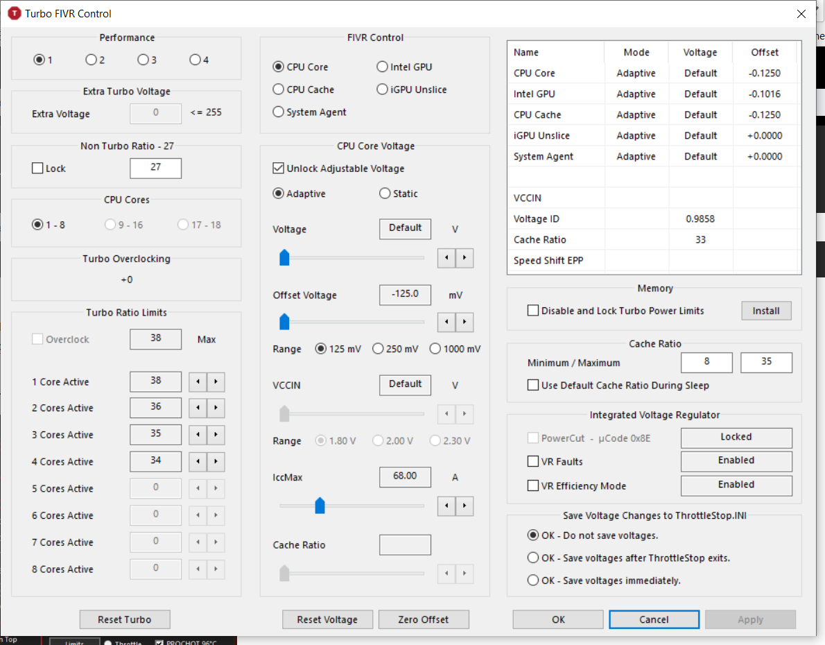Set offset range to 250 mV
The width and height of the screenshot is (825, 645).
(x=395, y=349)
